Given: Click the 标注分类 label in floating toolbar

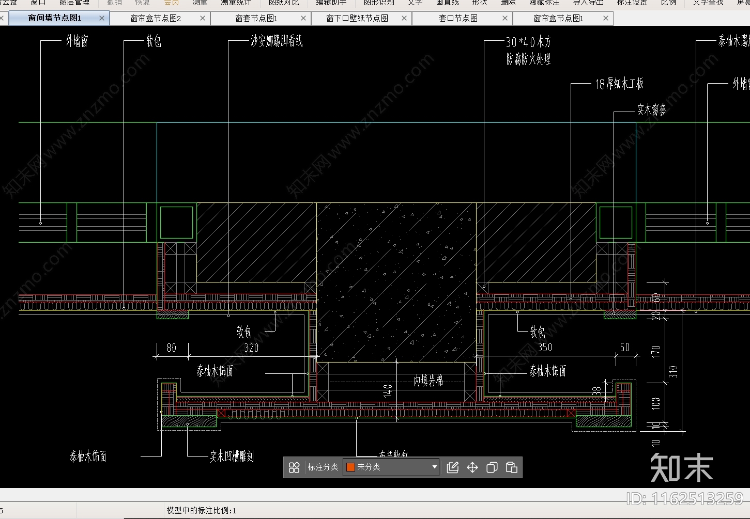Looking at the screenshot, I should pos(323,467).
